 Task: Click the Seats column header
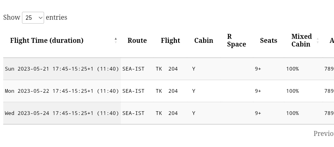click(268, 40)
